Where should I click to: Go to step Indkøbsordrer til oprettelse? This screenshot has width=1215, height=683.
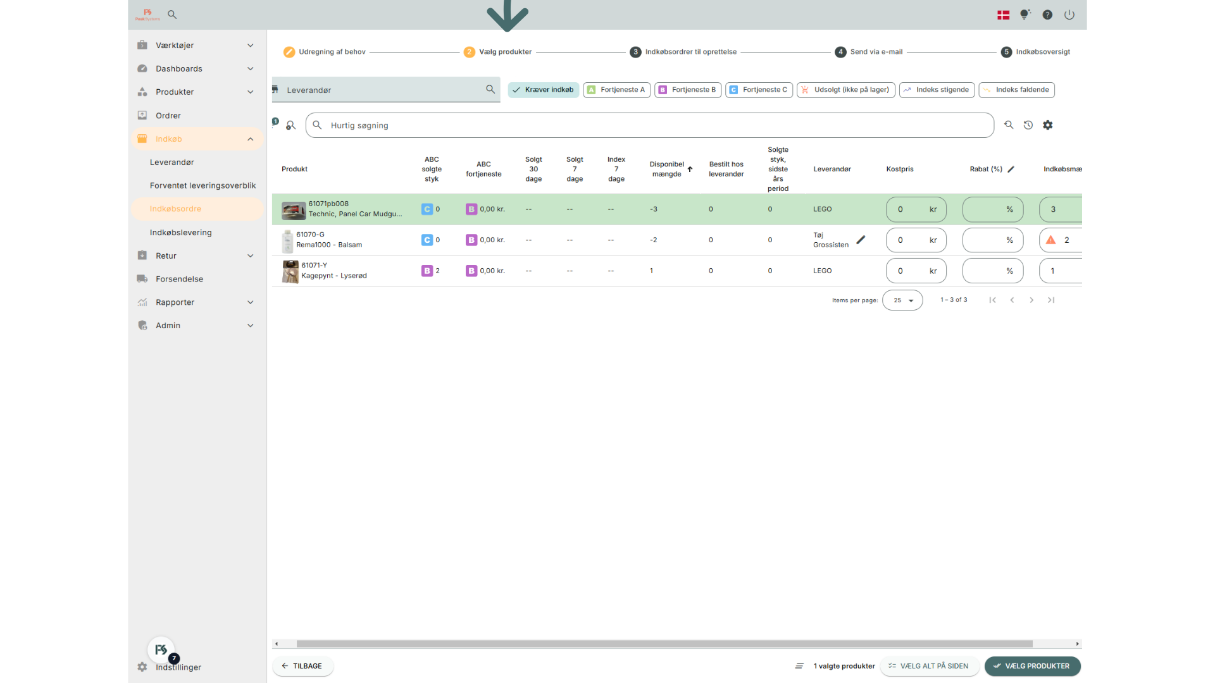pyautogui.click(x=683, y=52)
